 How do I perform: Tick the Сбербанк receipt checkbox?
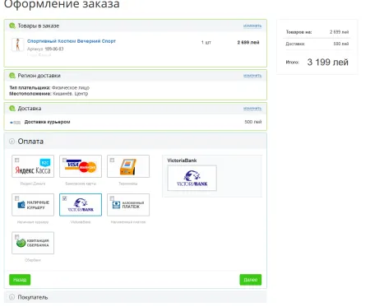[17, 237]
